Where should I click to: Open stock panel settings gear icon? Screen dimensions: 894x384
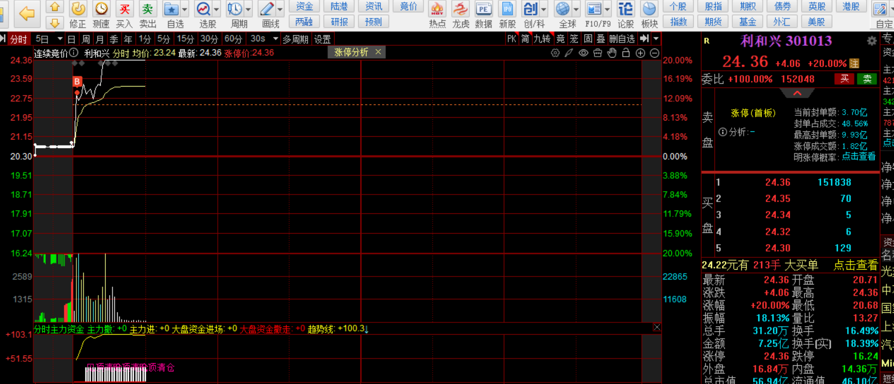tap(871, 41)
